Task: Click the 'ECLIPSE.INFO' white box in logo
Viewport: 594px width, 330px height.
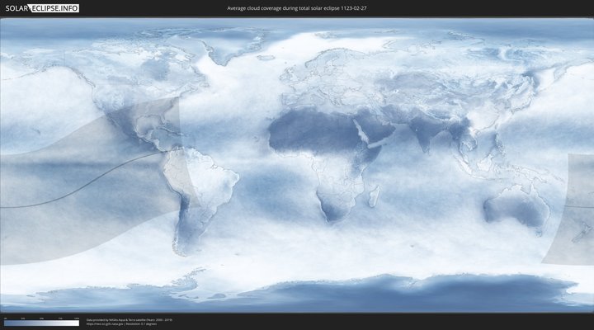Action: pyautogui.click(x=54, y=7)
